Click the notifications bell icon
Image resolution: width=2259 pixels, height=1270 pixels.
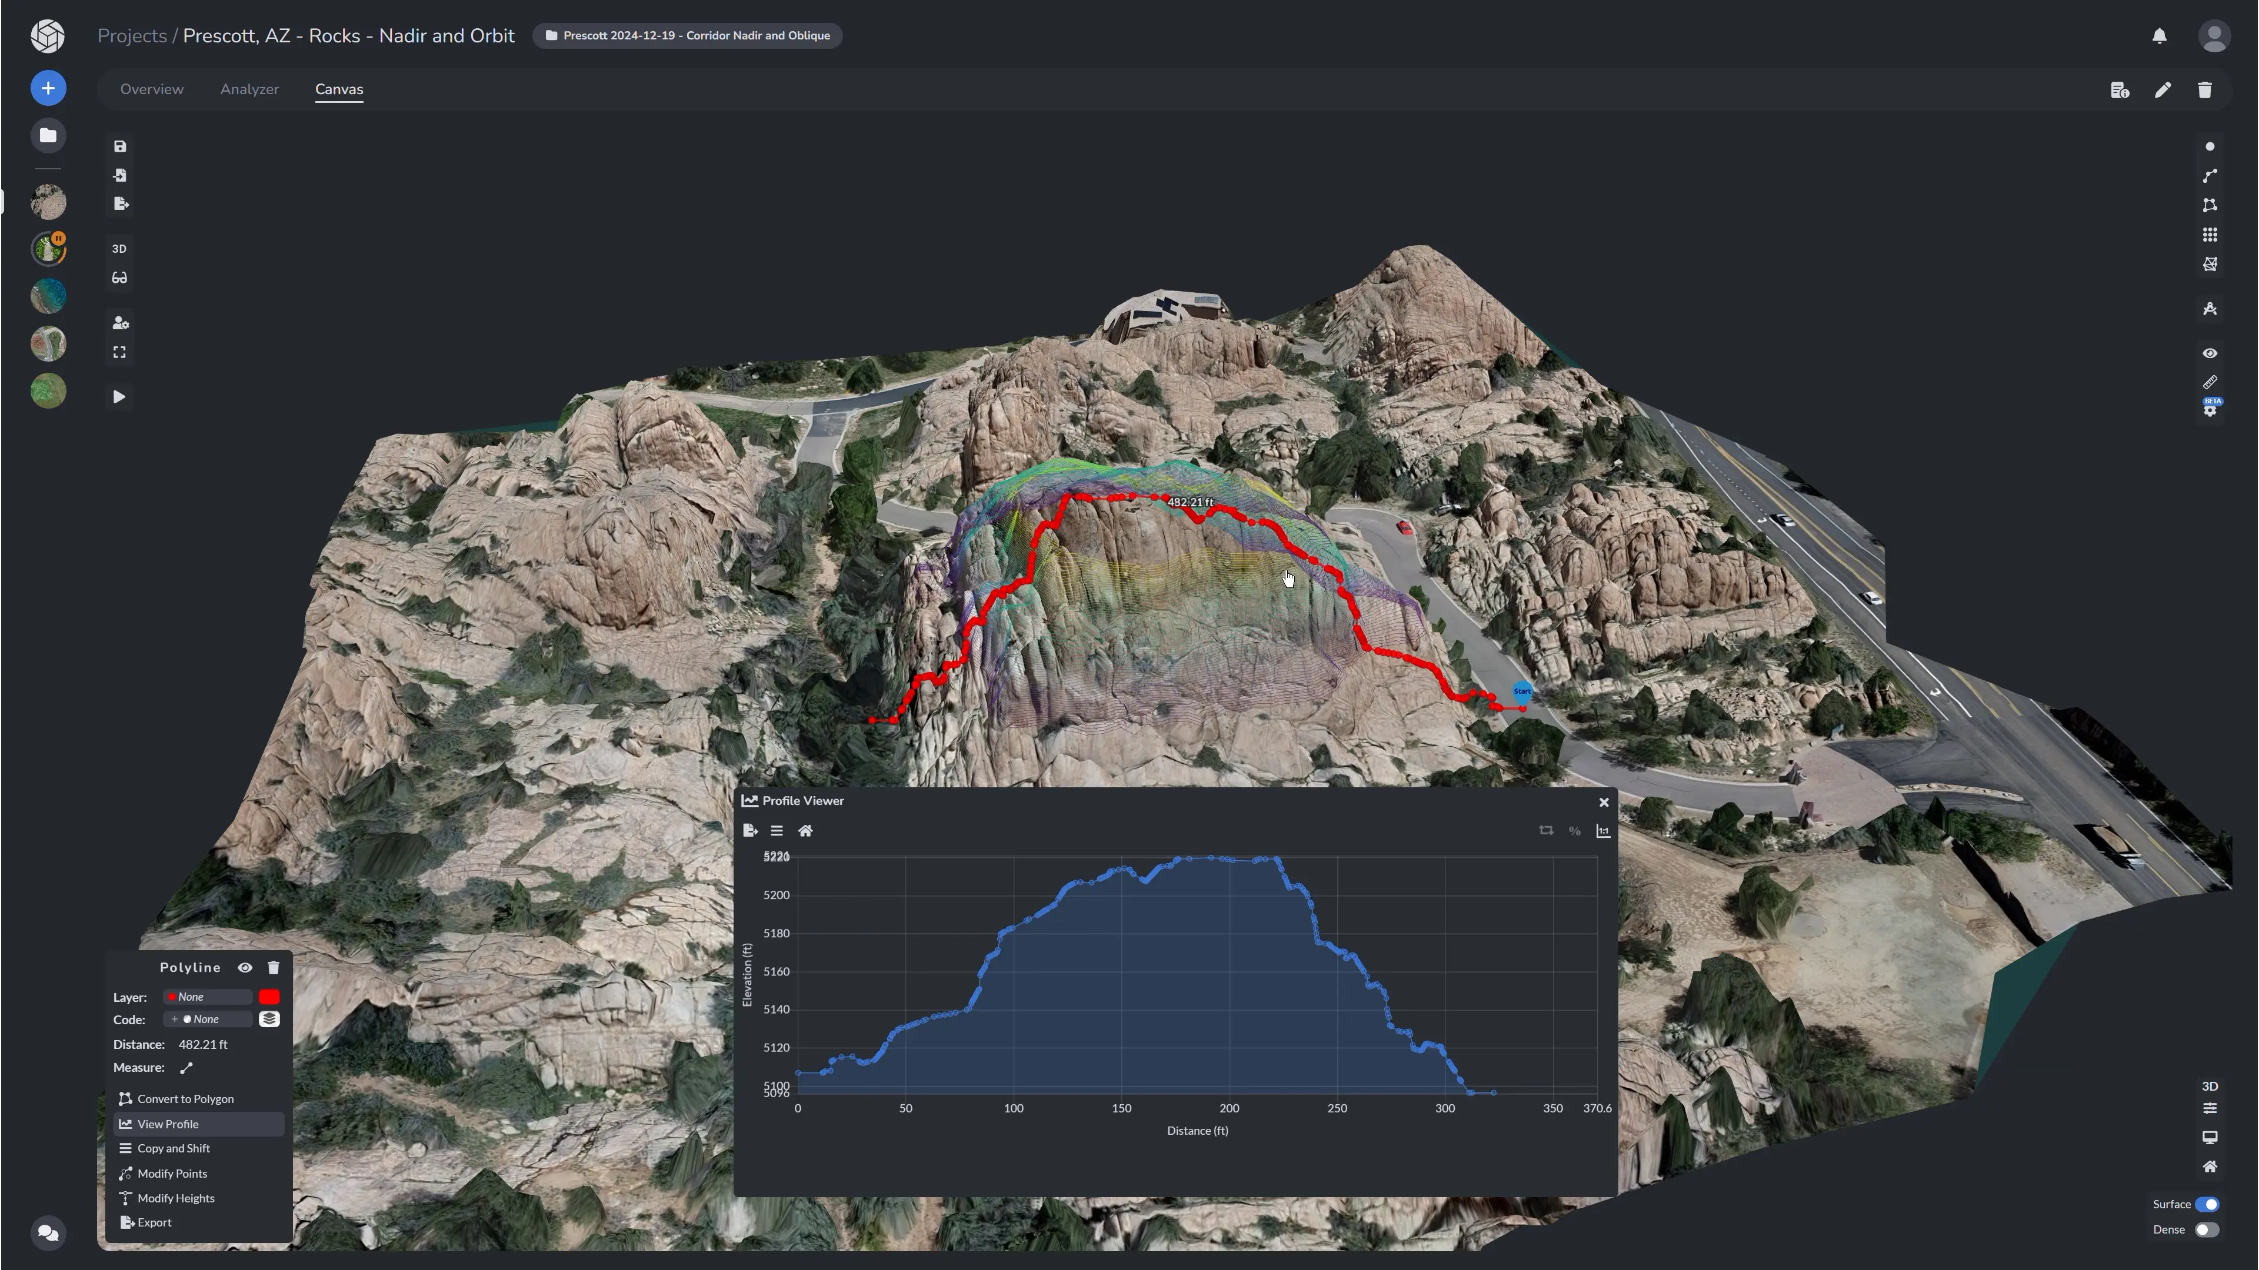coord(2159,36)
